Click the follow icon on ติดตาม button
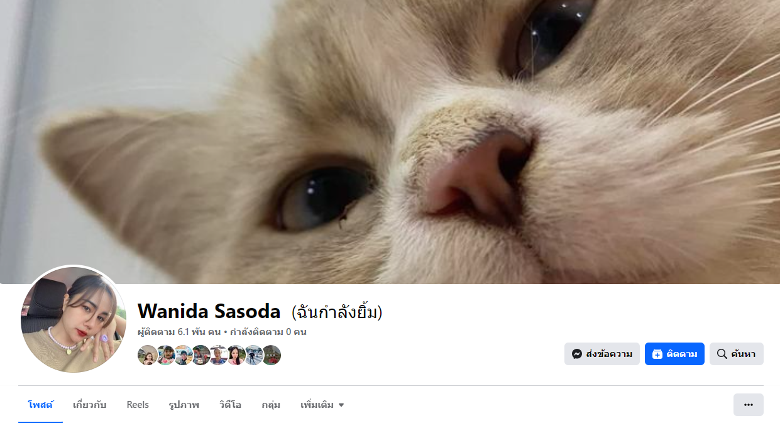The height and width of the screenshot is (423, 780). point(657,354)
